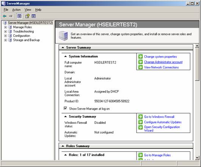Screen dimensions: 201x167
Task: Open Configure Automatic Updates link
Action: point(163,122)
